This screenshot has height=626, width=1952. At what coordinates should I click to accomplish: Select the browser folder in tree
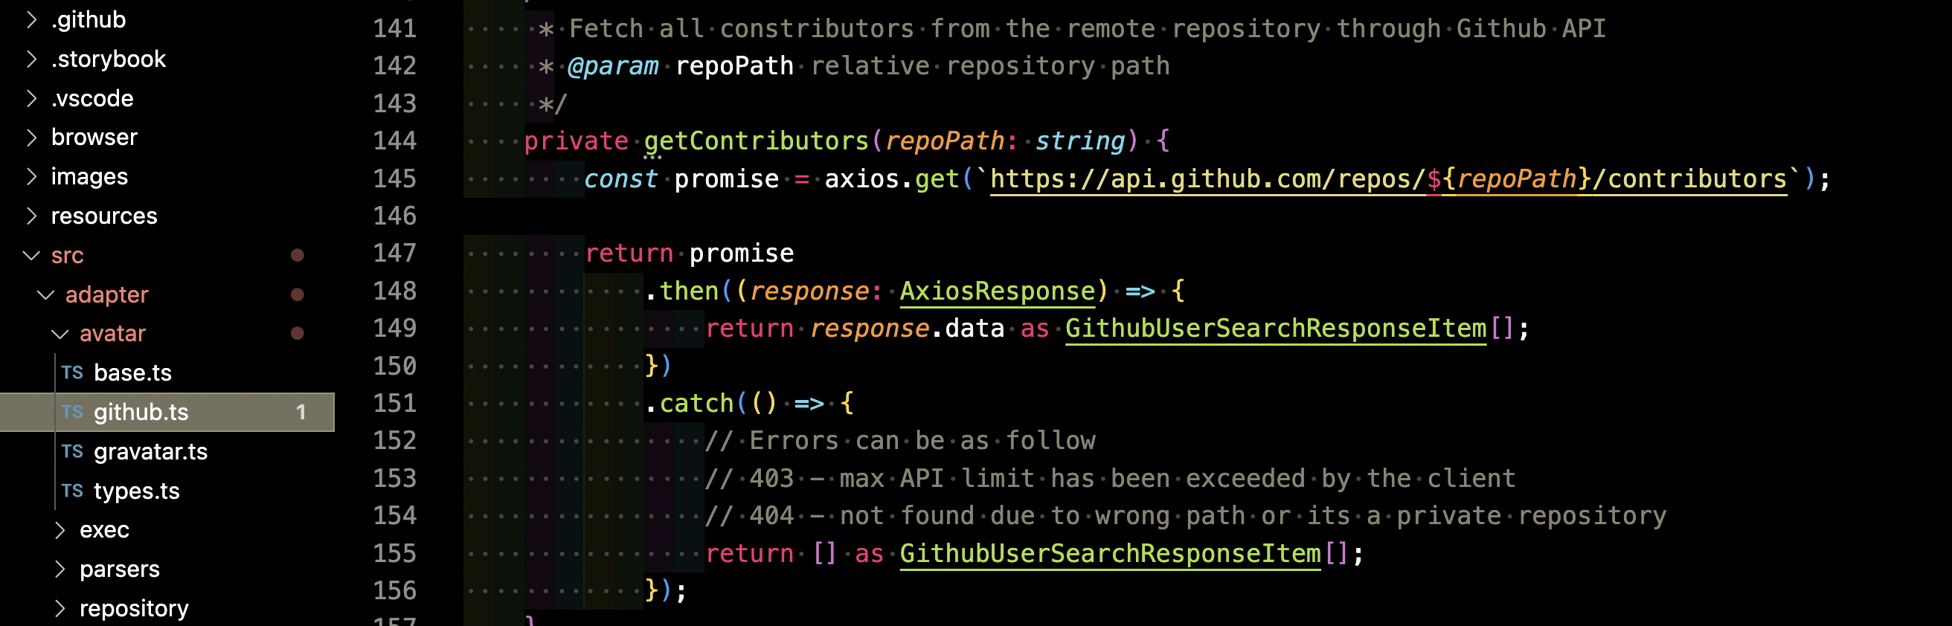[94, 137]
